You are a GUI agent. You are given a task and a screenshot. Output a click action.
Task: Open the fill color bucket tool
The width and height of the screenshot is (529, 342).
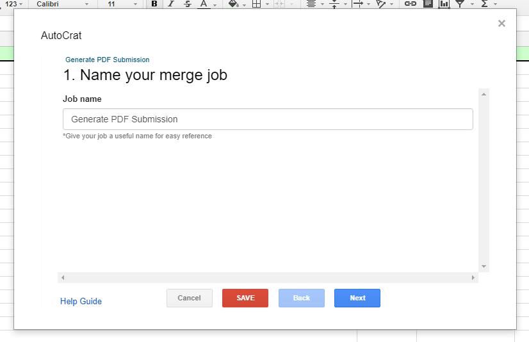pyautogui.click(x=234, y=4)
